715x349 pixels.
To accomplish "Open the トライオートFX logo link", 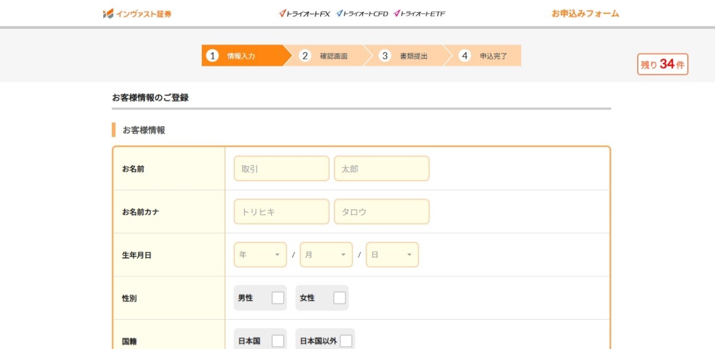I will pos(304,14).
